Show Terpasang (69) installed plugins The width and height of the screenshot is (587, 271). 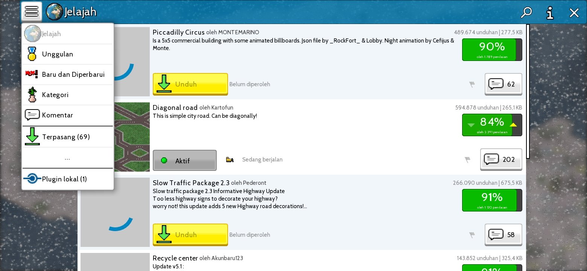(x=68, y=137)
